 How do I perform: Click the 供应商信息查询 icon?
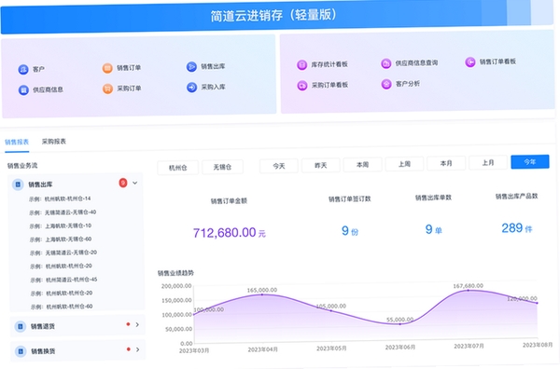(385, 63)
